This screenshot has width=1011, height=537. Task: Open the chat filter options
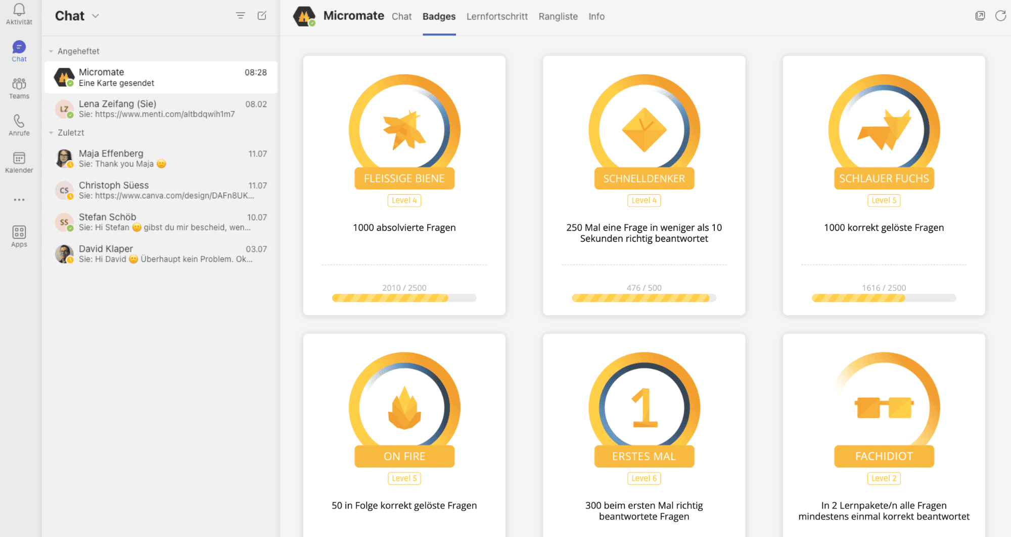point(241,16)
